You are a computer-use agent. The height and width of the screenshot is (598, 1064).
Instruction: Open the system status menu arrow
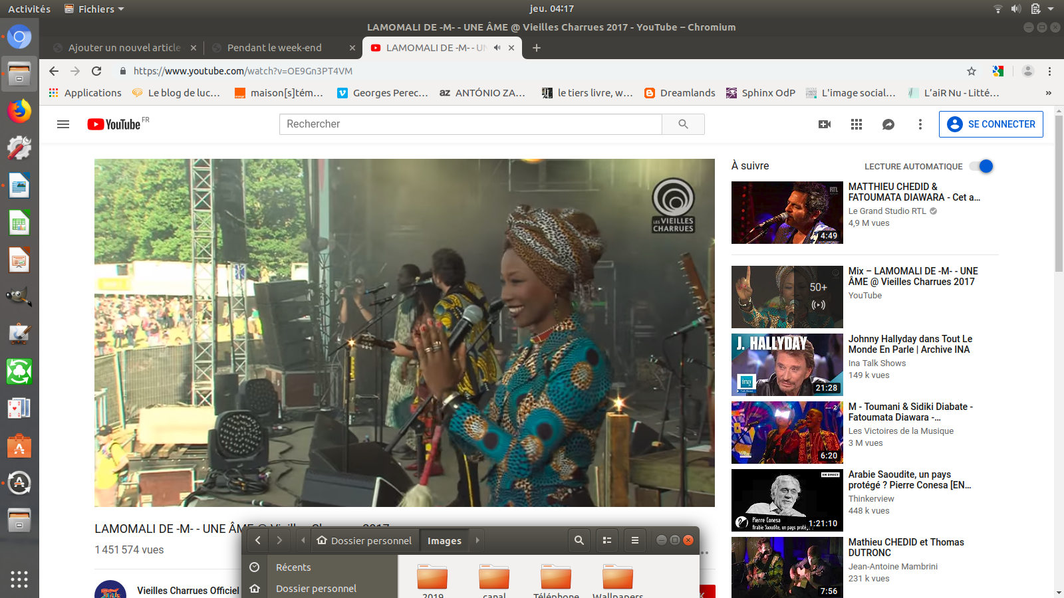click(1051, 9)
